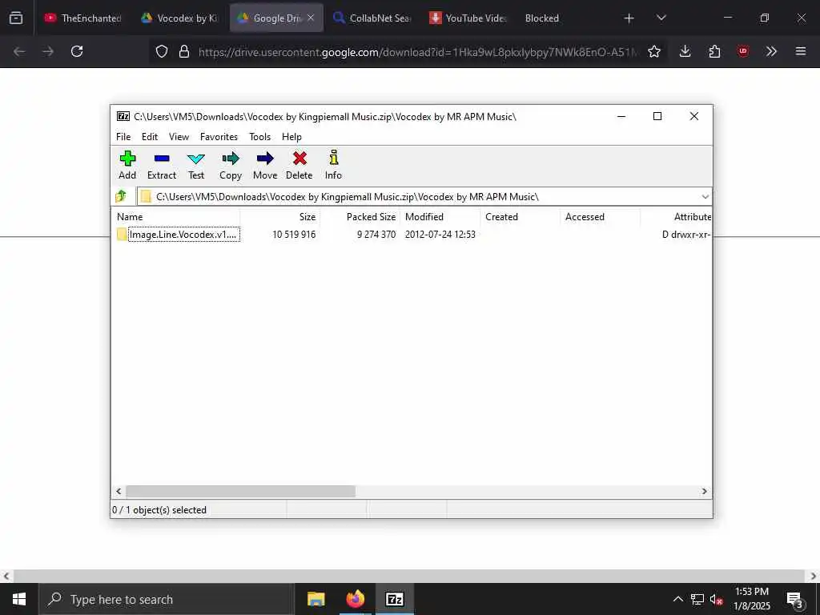
Task: Select the Image.Line.Vocodex folder row
Action: pyautogui.click(x=411, y=235)
